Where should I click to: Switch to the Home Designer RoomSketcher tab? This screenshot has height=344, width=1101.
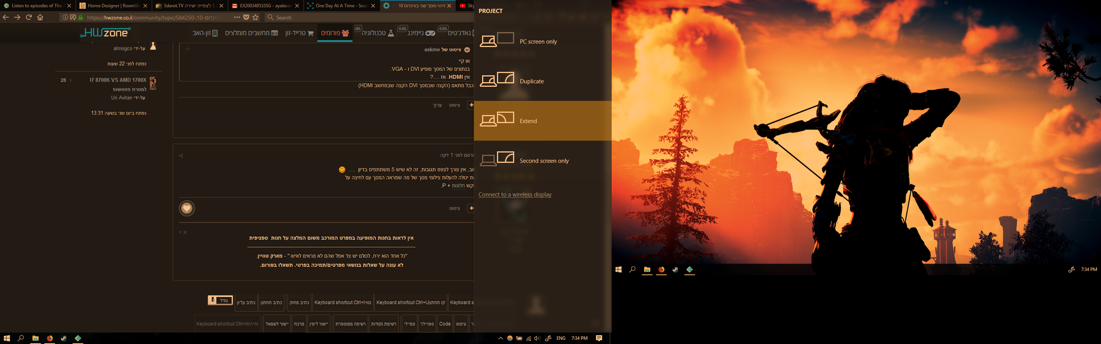coord(114,6)
